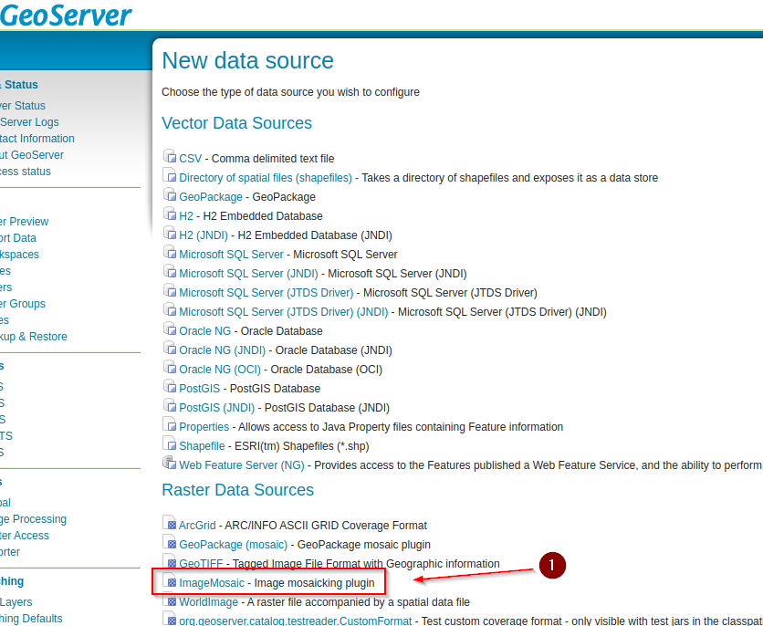Open the WorldImage raster link
763x626 pixels.
[x=208, y=602]
